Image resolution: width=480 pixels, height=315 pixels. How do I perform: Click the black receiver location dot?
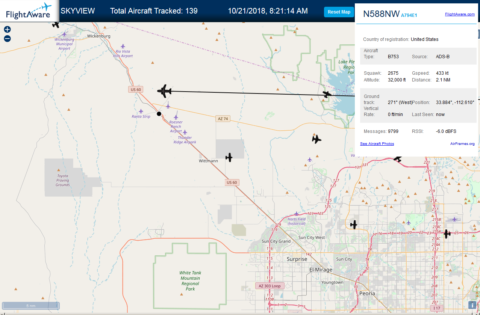click(159, 113)
